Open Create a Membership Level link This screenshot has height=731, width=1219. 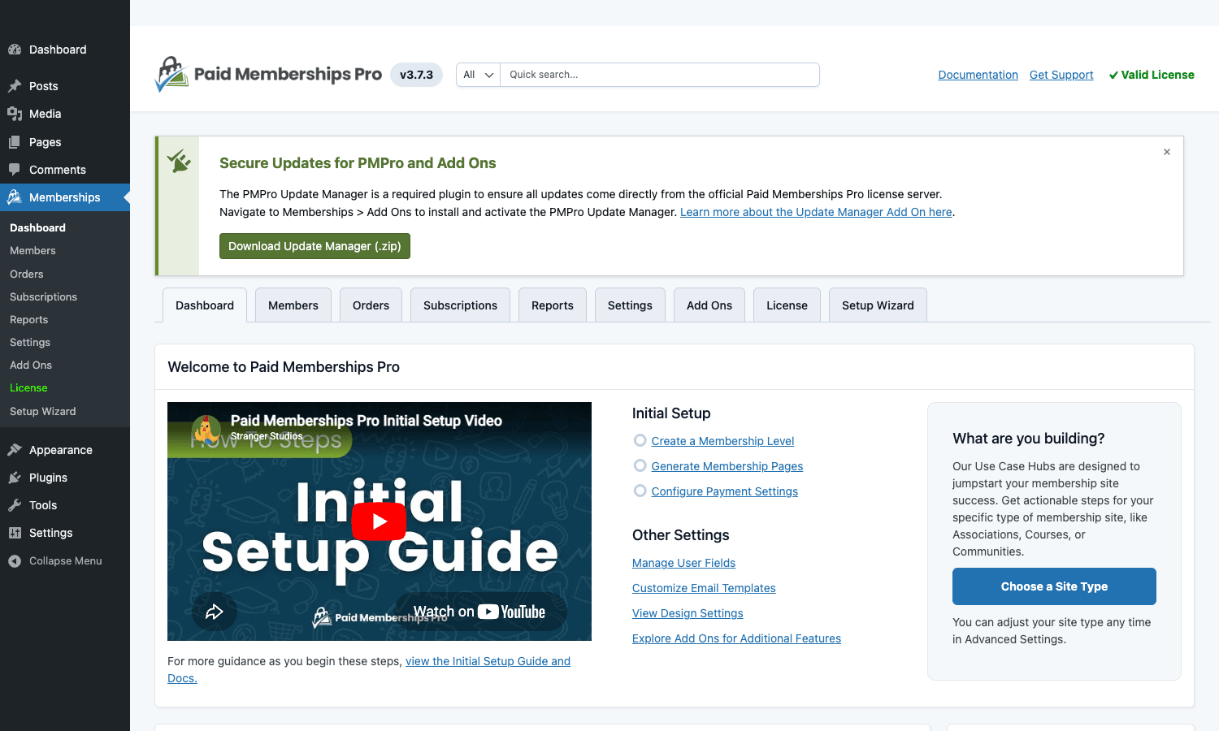tap(722, 441)
